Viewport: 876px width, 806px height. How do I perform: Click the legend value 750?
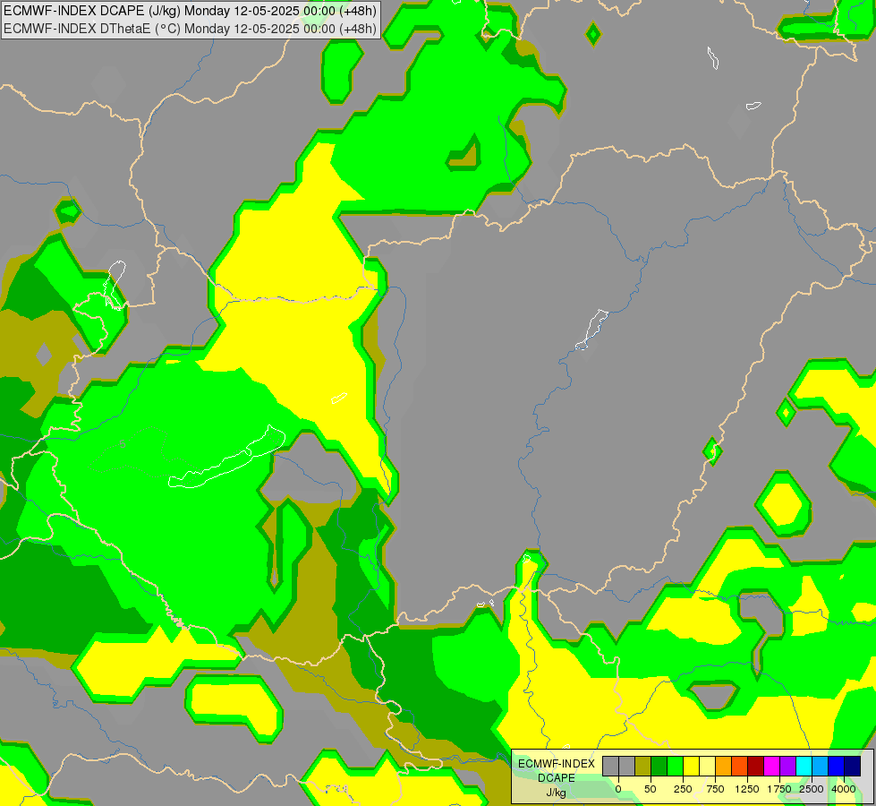pos(715,789)
